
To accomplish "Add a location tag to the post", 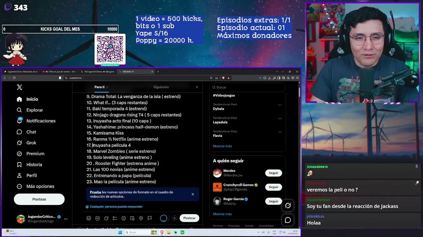I will click(141, 218).
